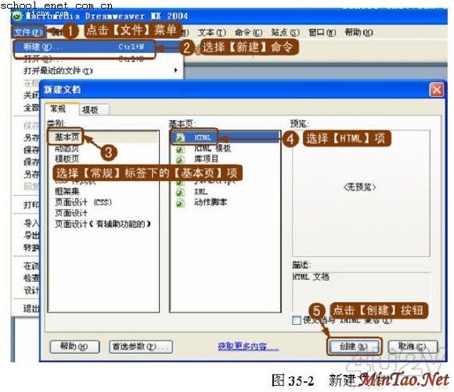Click the 描述 text area showing HTML 文档

click(x=361, y=292)
